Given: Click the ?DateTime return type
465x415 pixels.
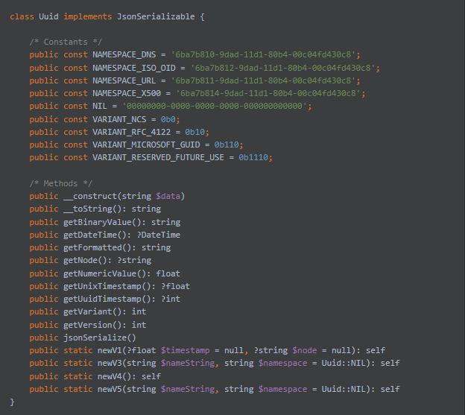Looking at the screenshot, I should (x=158, y=235).
